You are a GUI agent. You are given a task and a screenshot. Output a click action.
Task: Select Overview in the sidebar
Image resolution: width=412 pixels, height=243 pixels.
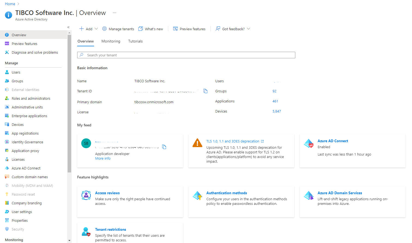tap(34, 35)
